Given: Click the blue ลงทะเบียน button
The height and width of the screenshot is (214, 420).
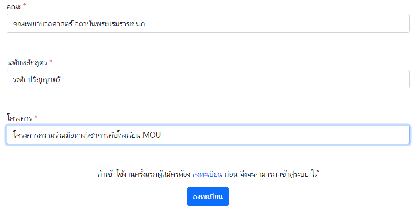Looking at the screenshot, I should 208,197.
